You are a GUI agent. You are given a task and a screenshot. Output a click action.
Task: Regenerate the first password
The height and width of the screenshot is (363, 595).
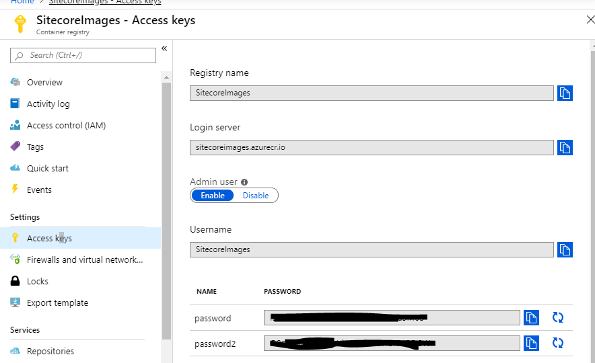tap(557, 317)
